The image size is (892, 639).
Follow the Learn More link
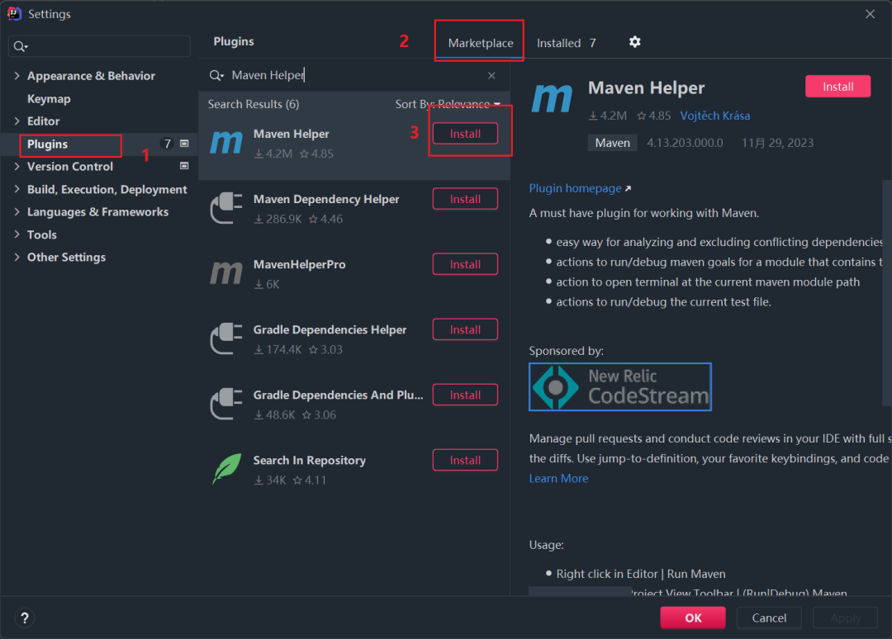click(558, 479)
